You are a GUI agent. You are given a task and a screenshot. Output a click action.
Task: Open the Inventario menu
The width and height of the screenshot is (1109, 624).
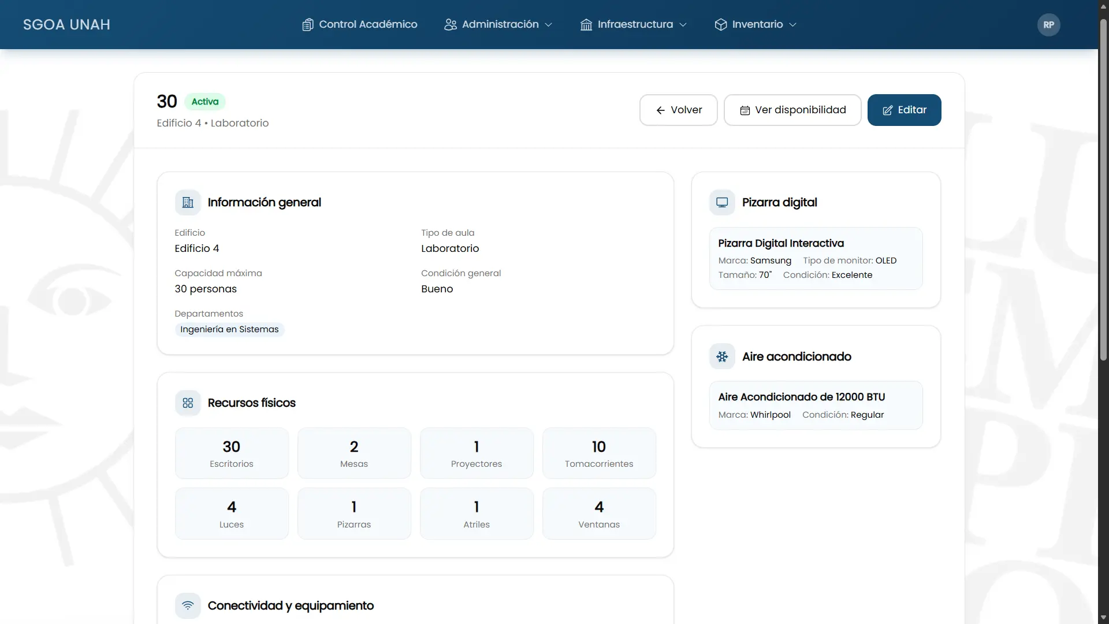(756, 25)
